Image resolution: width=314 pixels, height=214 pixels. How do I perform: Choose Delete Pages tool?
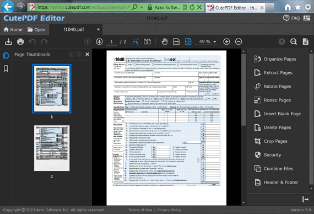click(x=273, y=127)
